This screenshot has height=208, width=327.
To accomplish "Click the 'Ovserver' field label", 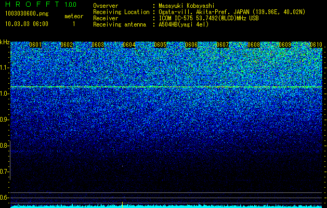I will (x=106, y=6).
